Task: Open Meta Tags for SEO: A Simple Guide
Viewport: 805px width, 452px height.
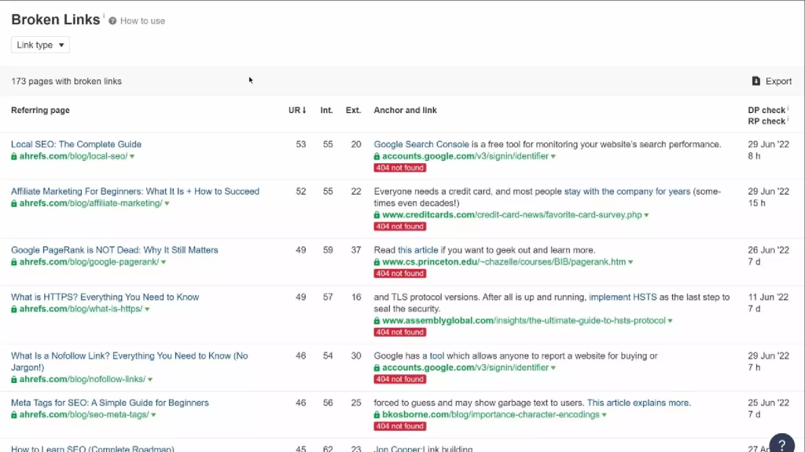Action: pos(110,403)
